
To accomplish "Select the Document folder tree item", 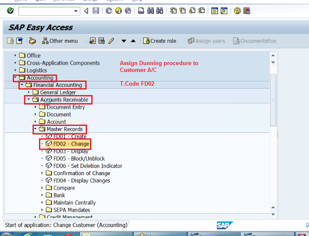I will (x=59, y=114).
